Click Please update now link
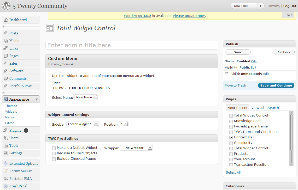Image resolution: width=298 pixels, height=190 pixels. coord(189,16)
